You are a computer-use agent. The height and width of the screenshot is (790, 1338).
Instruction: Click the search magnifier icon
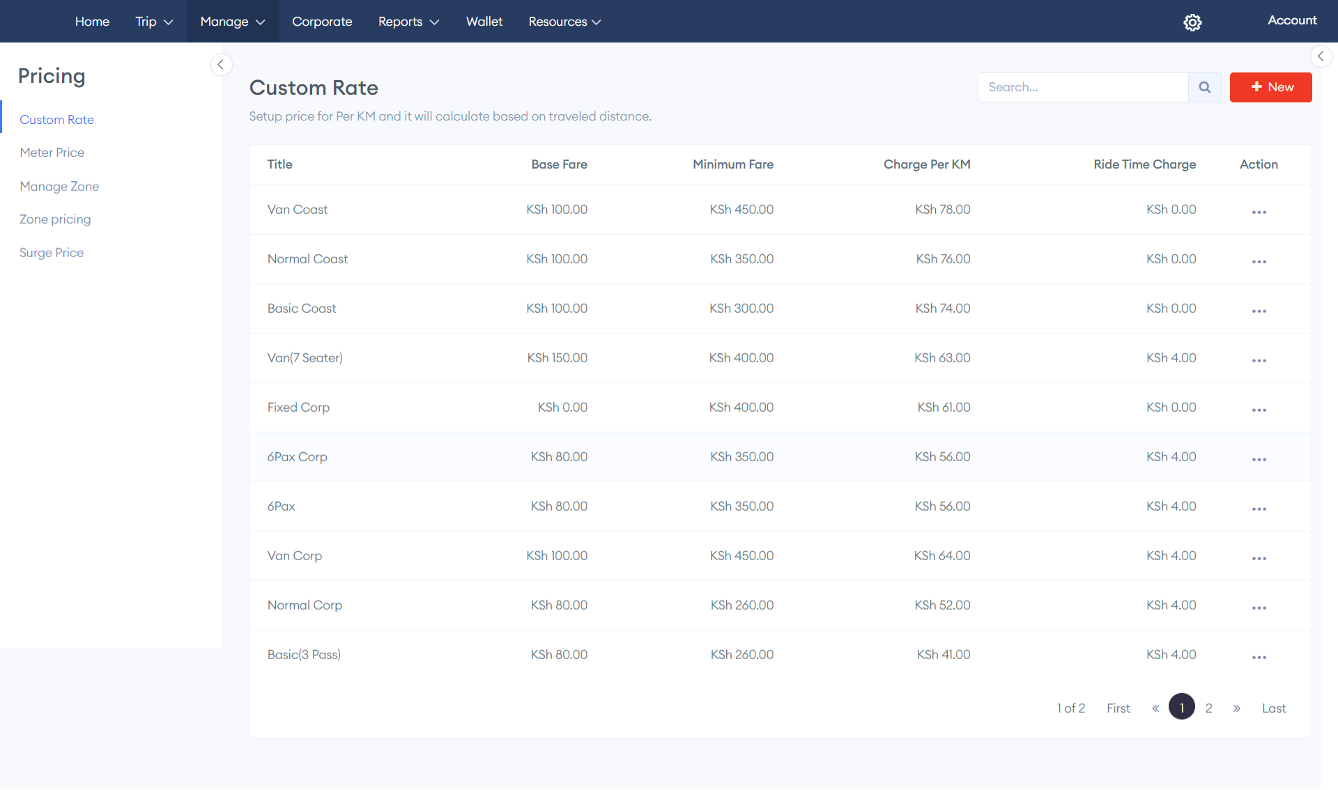[x=1205, y=87]
